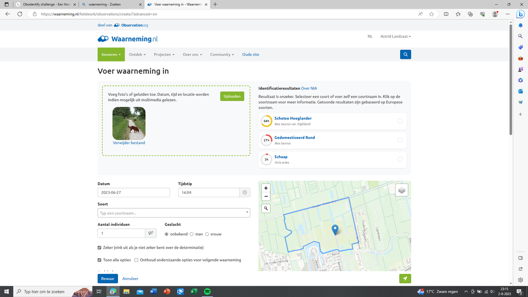Open the map location search magnifier
Viewport: 528px width, 297px height.
coord(266,208)
